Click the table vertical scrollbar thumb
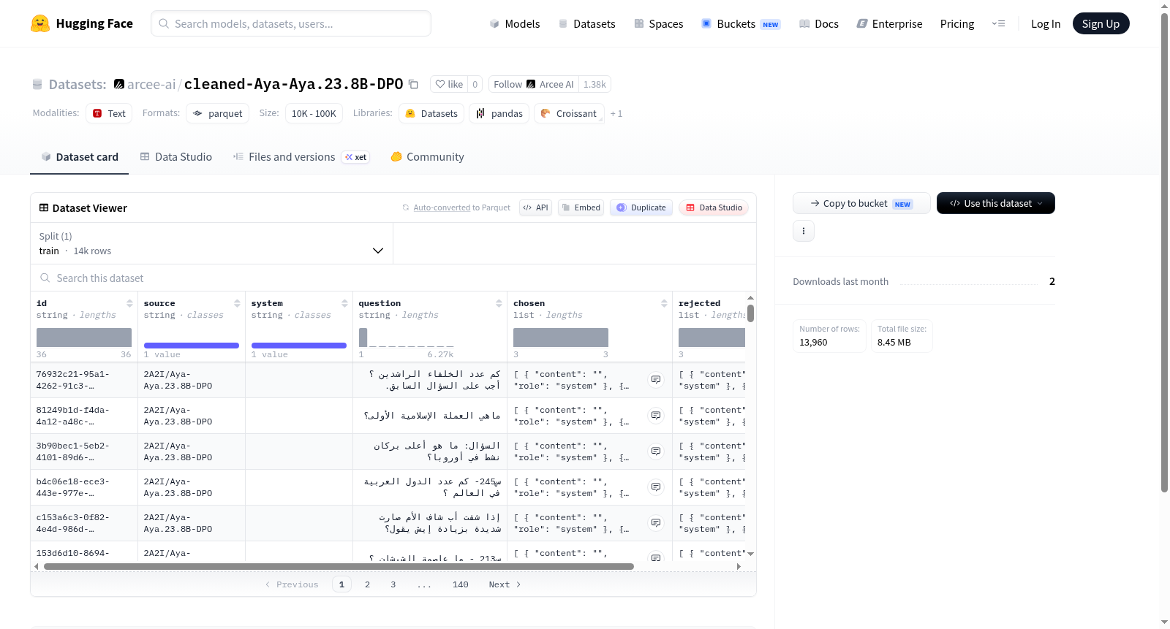Viewport: 1170px width, 629px height. 750,313
